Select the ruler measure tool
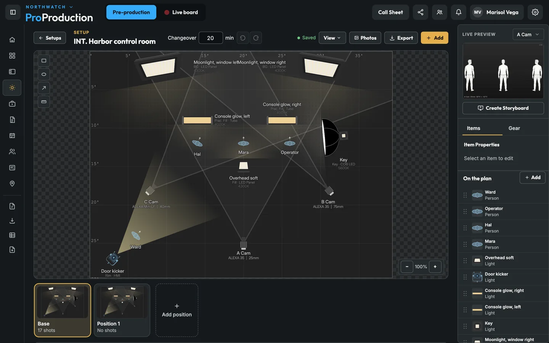This screenshot has height=343, width=549. pyautogui.click(x=44, y=102)
